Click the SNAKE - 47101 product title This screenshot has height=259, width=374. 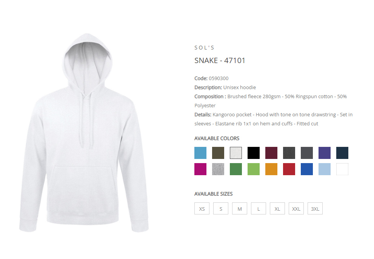pos(220,60)
